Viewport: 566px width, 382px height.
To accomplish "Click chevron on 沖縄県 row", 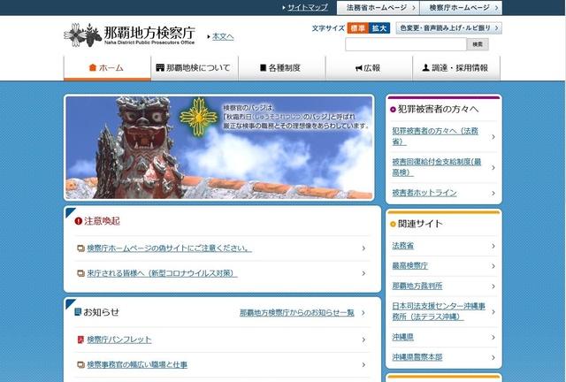I will pos(493,337).
